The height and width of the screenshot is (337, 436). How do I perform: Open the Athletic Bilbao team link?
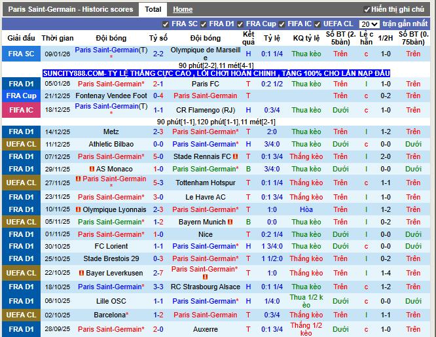click(x=111, y=144)
